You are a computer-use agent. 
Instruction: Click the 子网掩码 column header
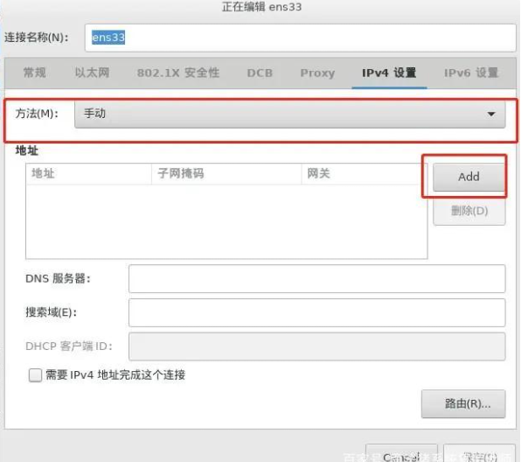point(226,173)
